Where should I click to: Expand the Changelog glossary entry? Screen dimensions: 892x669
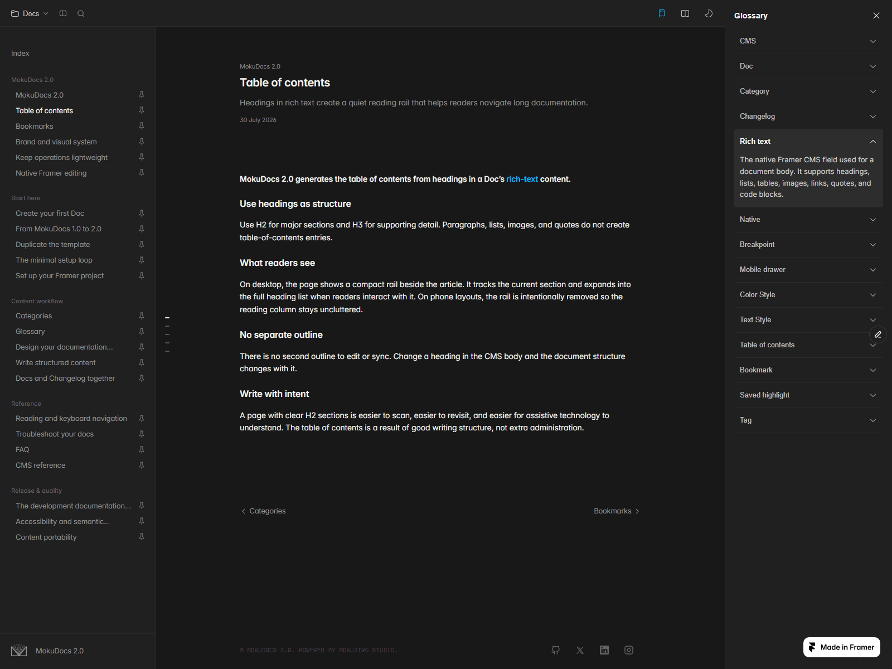(x=808, y=117)
